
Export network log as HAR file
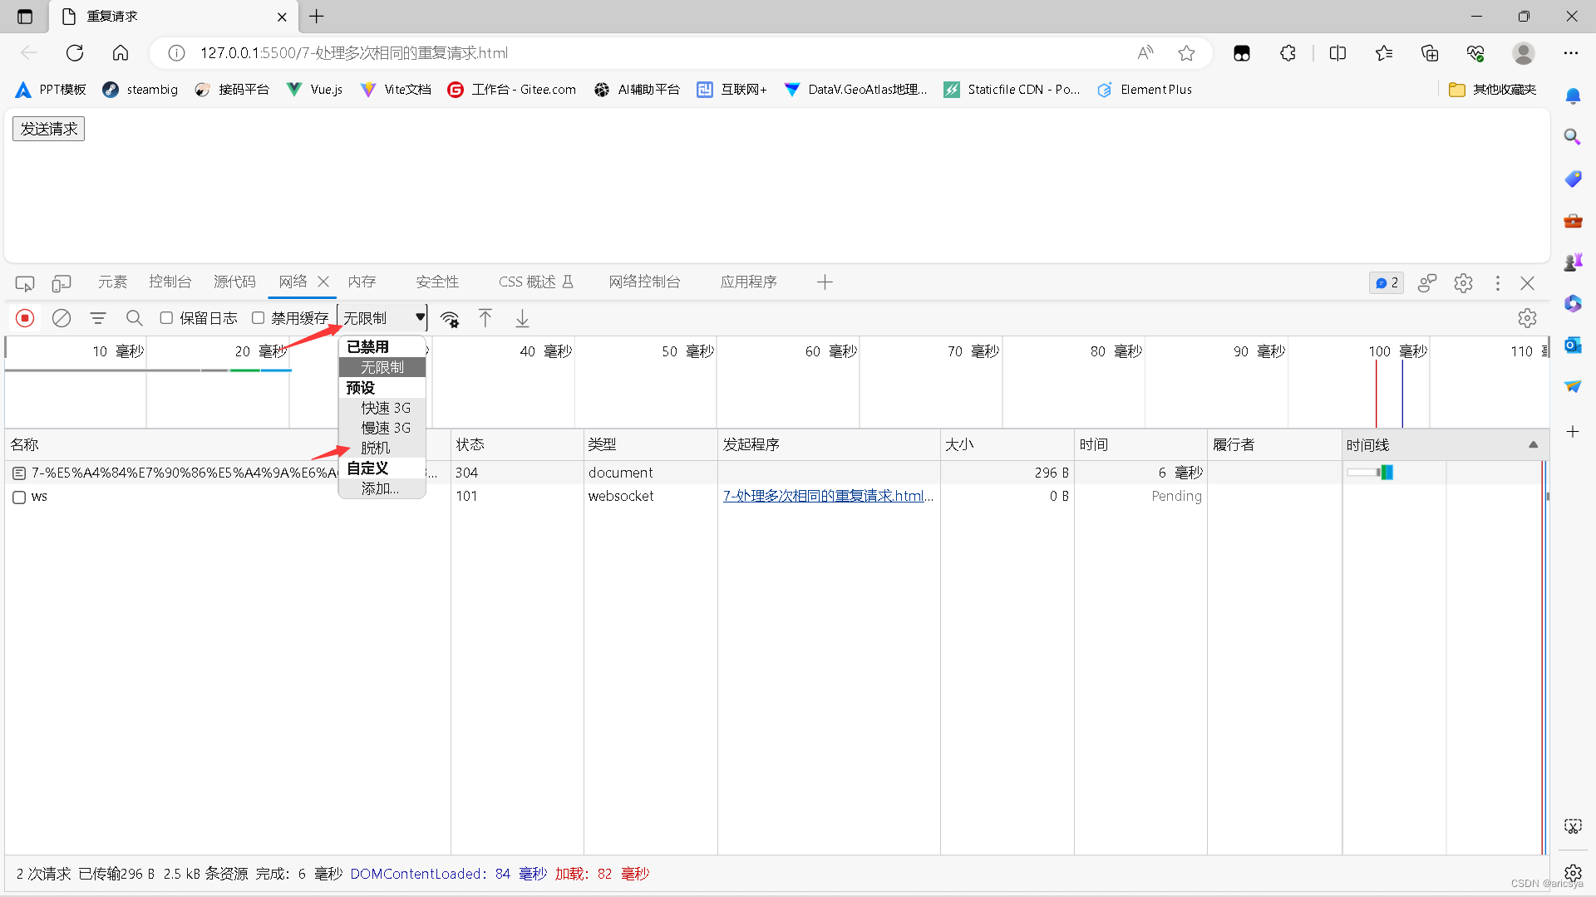tap(522, 318)
